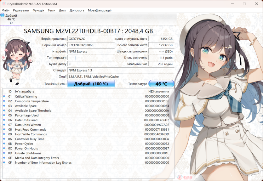Select the Unsafe Shutdowns attribute name
263x181 pixels.
pyautogui.click(x=28, y=153)
